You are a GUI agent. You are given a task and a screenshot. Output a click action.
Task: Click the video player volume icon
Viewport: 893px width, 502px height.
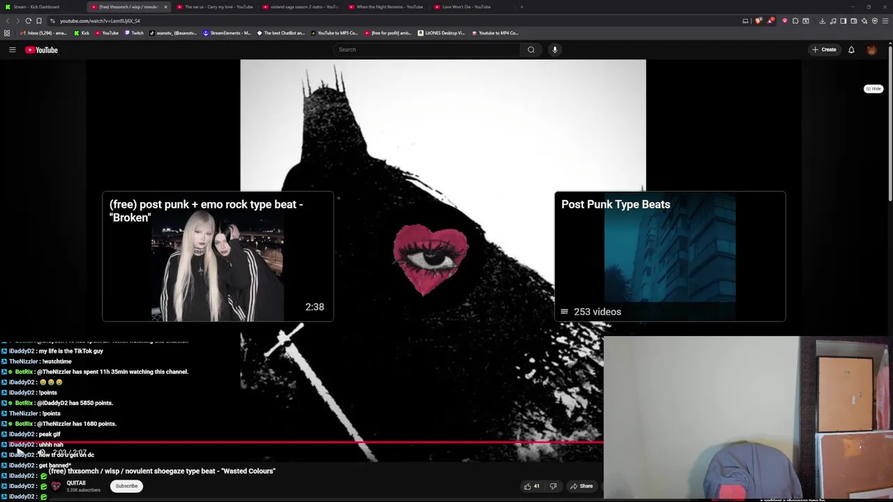pyautogui.click(x=41, y=452)
